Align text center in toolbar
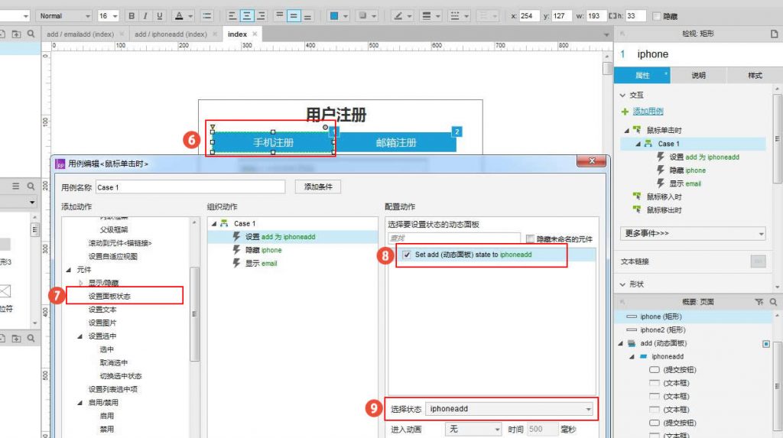The width and height of the screenshot is (783, 438). pos(247,16)
